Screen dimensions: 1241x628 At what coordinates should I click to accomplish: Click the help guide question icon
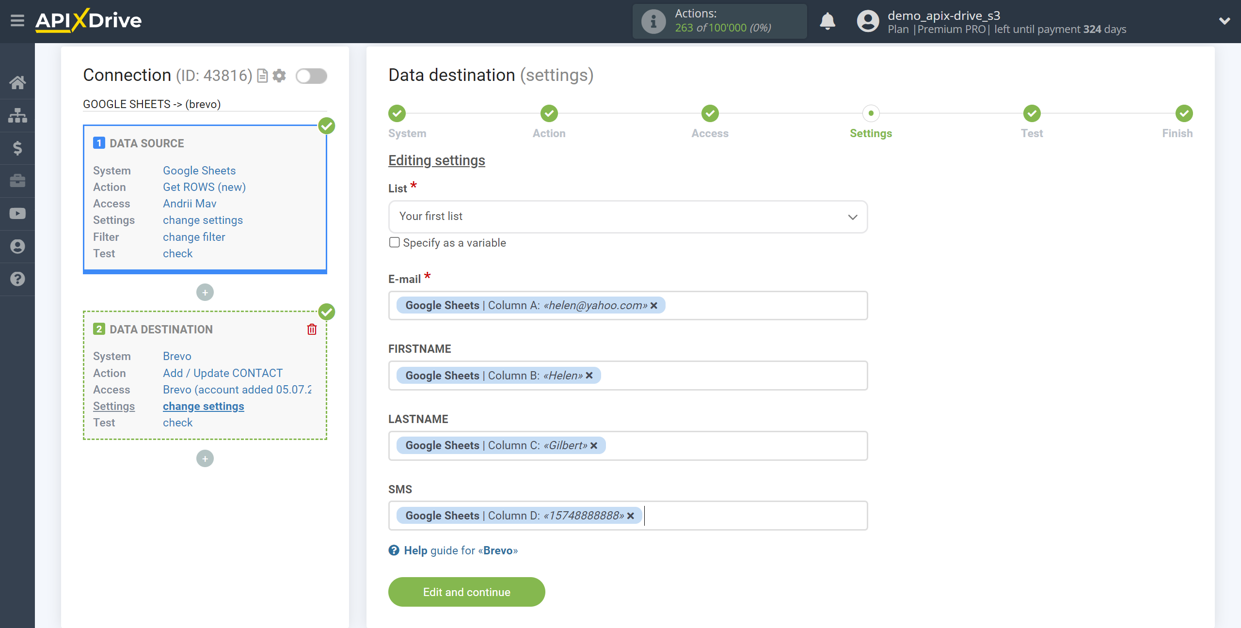(x=394, y=550)
